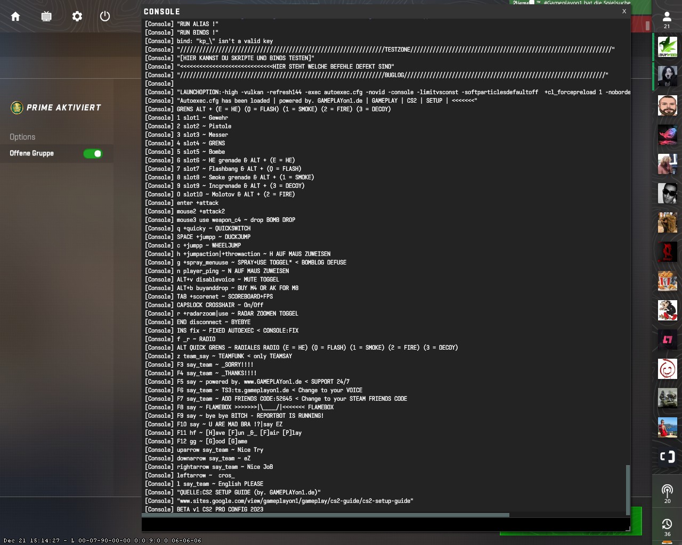Open the recent history icon showing 36
This screenshot has height=545, width=682.
pos(668,527)
